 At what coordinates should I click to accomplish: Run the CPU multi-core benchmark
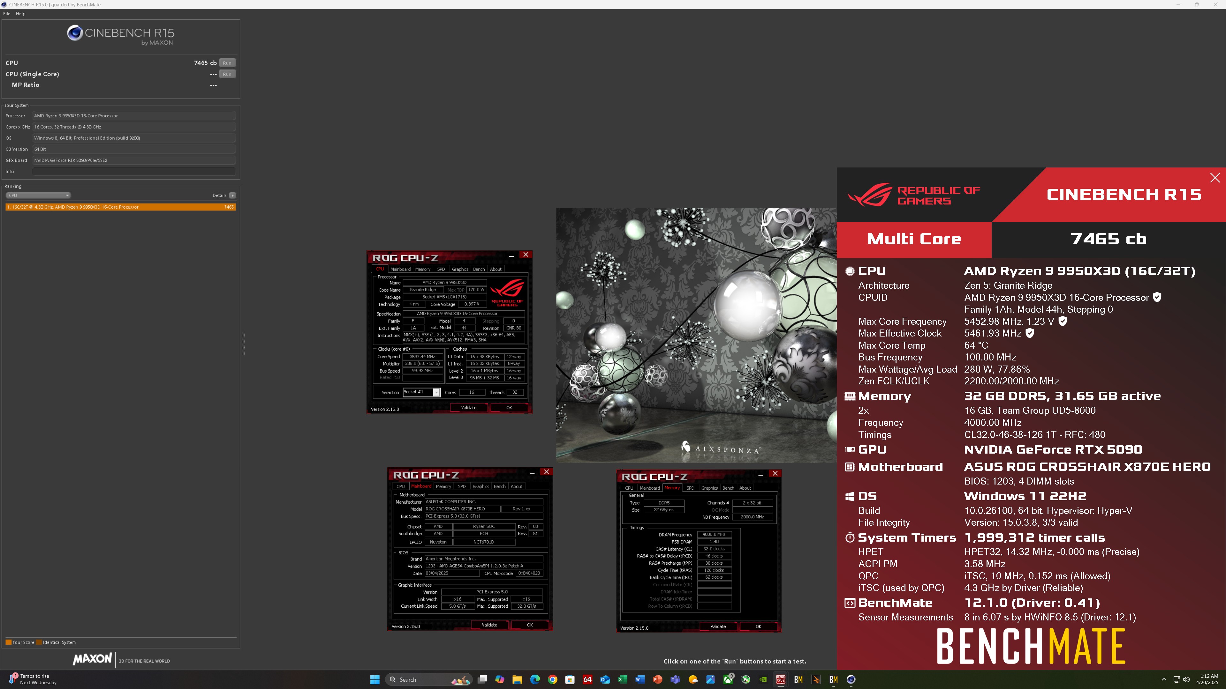[227, 63]
